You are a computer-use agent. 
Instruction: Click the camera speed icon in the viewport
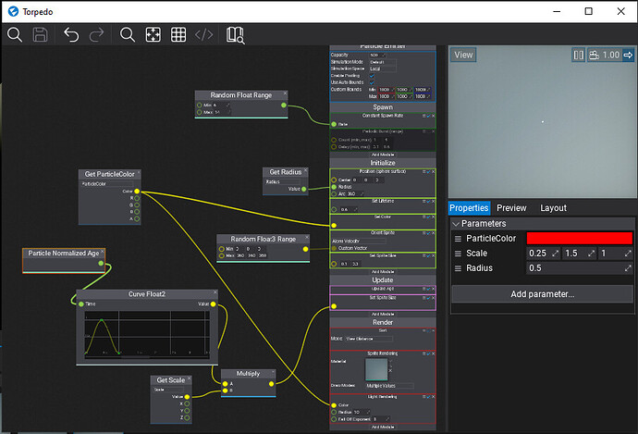[593, 56]
